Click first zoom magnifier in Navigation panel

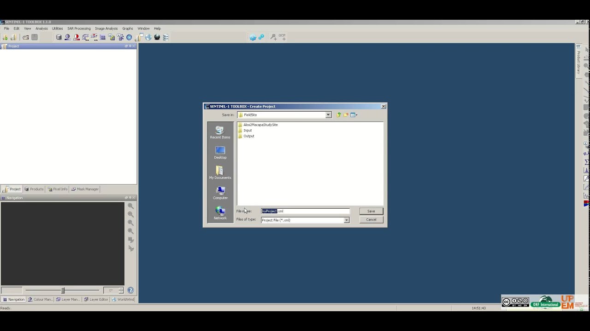(x=131, y=206)
